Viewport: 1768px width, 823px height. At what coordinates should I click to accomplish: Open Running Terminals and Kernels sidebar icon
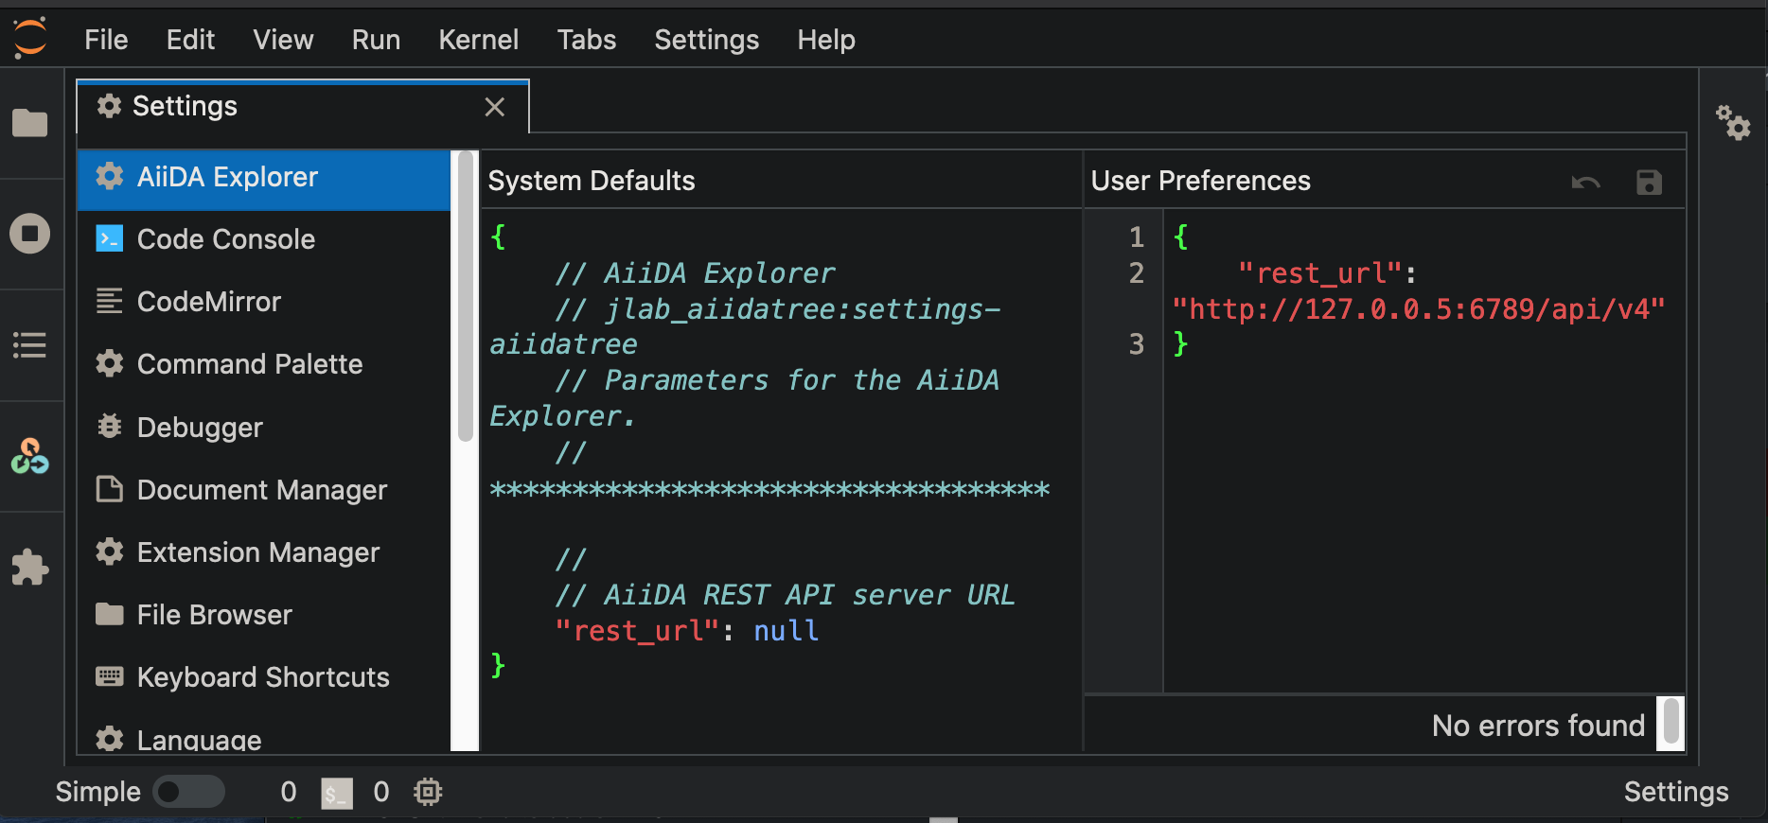[29, 234]
